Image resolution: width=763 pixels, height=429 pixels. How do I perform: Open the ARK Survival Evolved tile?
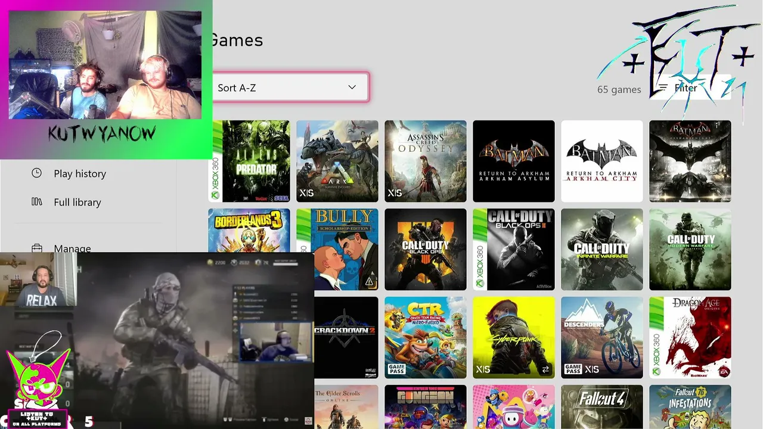click(337, 161)
